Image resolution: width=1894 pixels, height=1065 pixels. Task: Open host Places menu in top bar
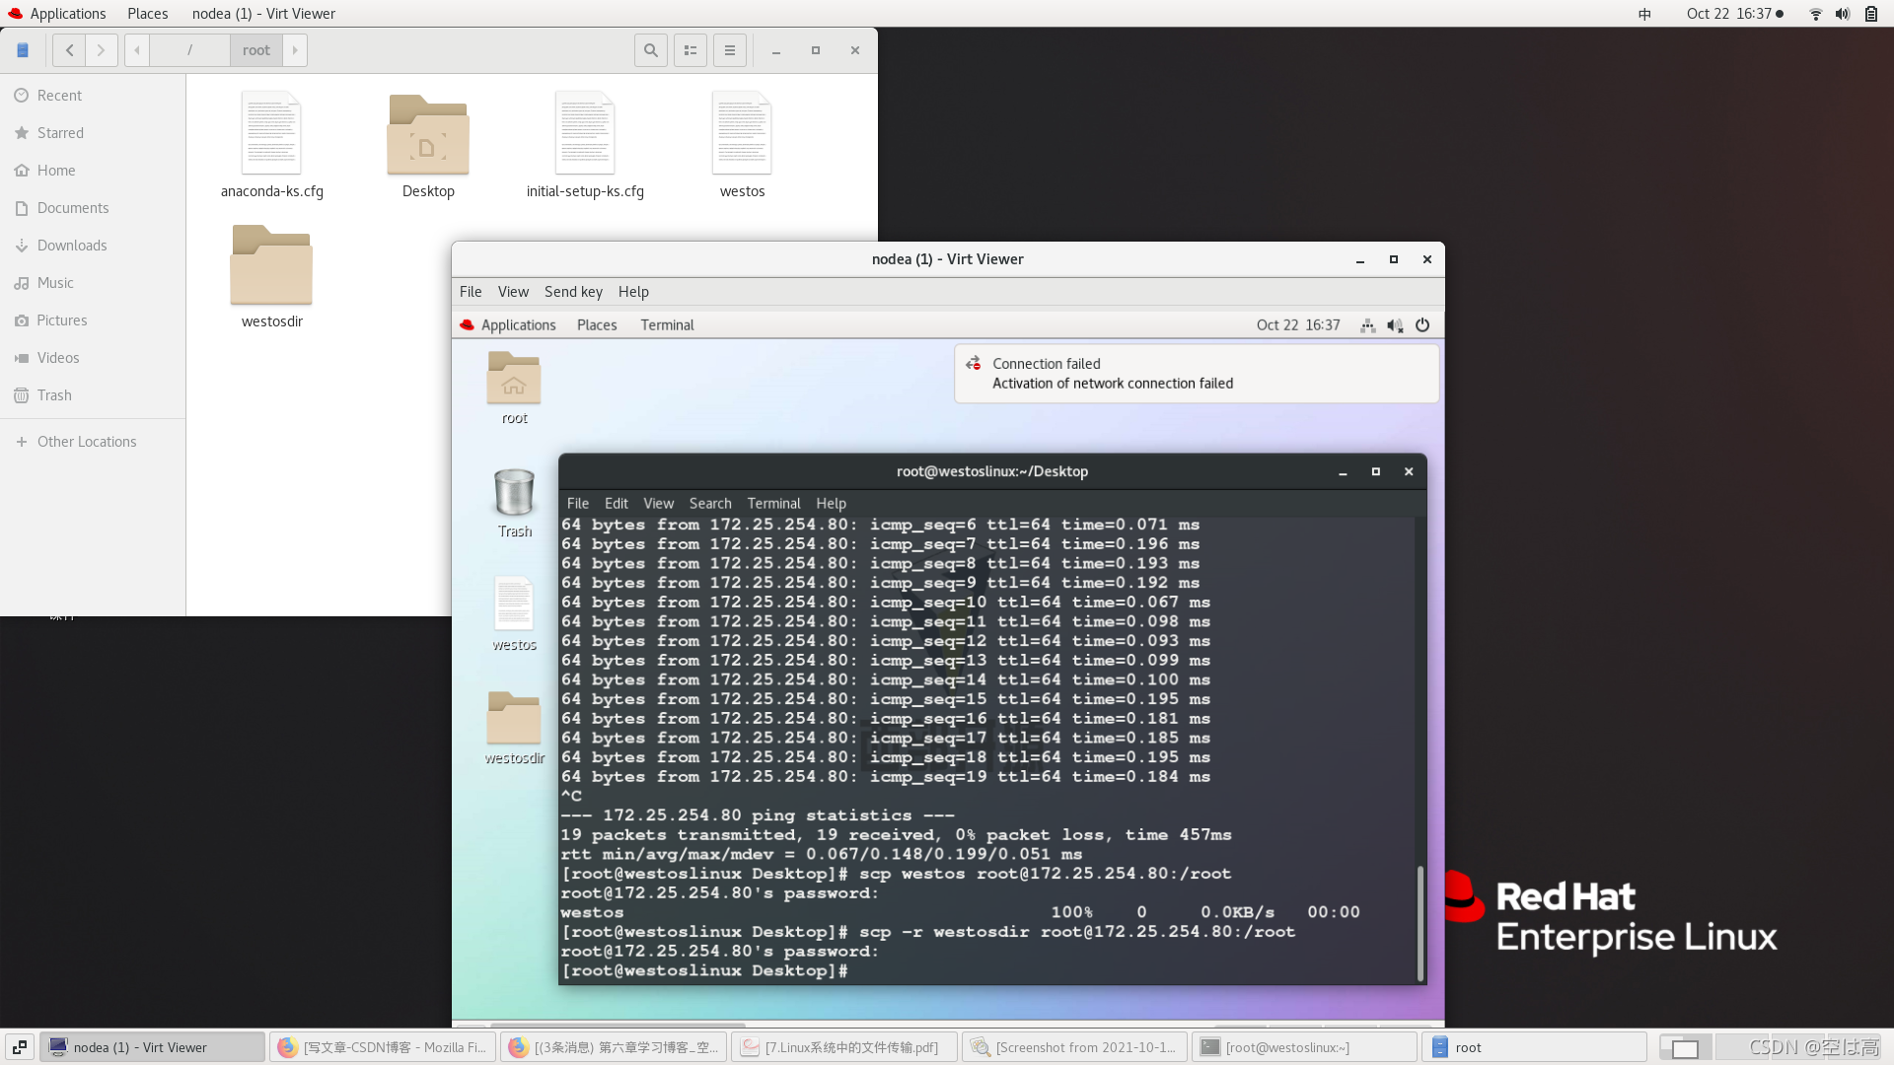coord(147,14)
